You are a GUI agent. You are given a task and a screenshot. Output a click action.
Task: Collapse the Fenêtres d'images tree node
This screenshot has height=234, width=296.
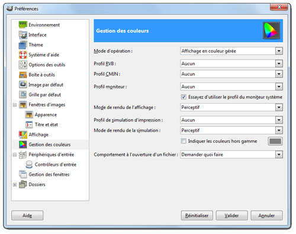[x=15, y=105]
